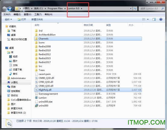Image resolution: width=167 pixels, height=130 pixels.
Task: Click the CR80_Q3D.dll file name
Action: coord(46,86)
